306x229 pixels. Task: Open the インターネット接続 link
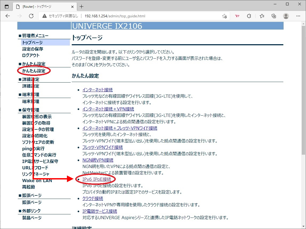tap(97, 90)
